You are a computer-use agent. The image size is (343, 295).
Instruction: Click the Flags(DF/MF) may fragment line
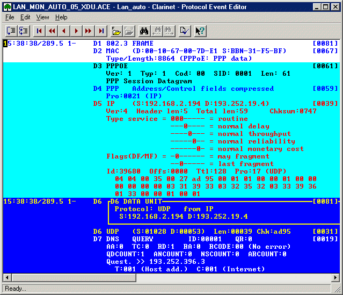click(x=188, y=156)
